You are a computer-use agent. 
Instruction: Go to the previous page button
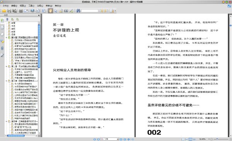click(x=98, y=139)
